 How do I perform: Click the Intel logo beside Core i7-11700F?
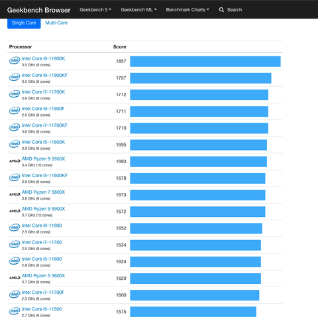15,294
